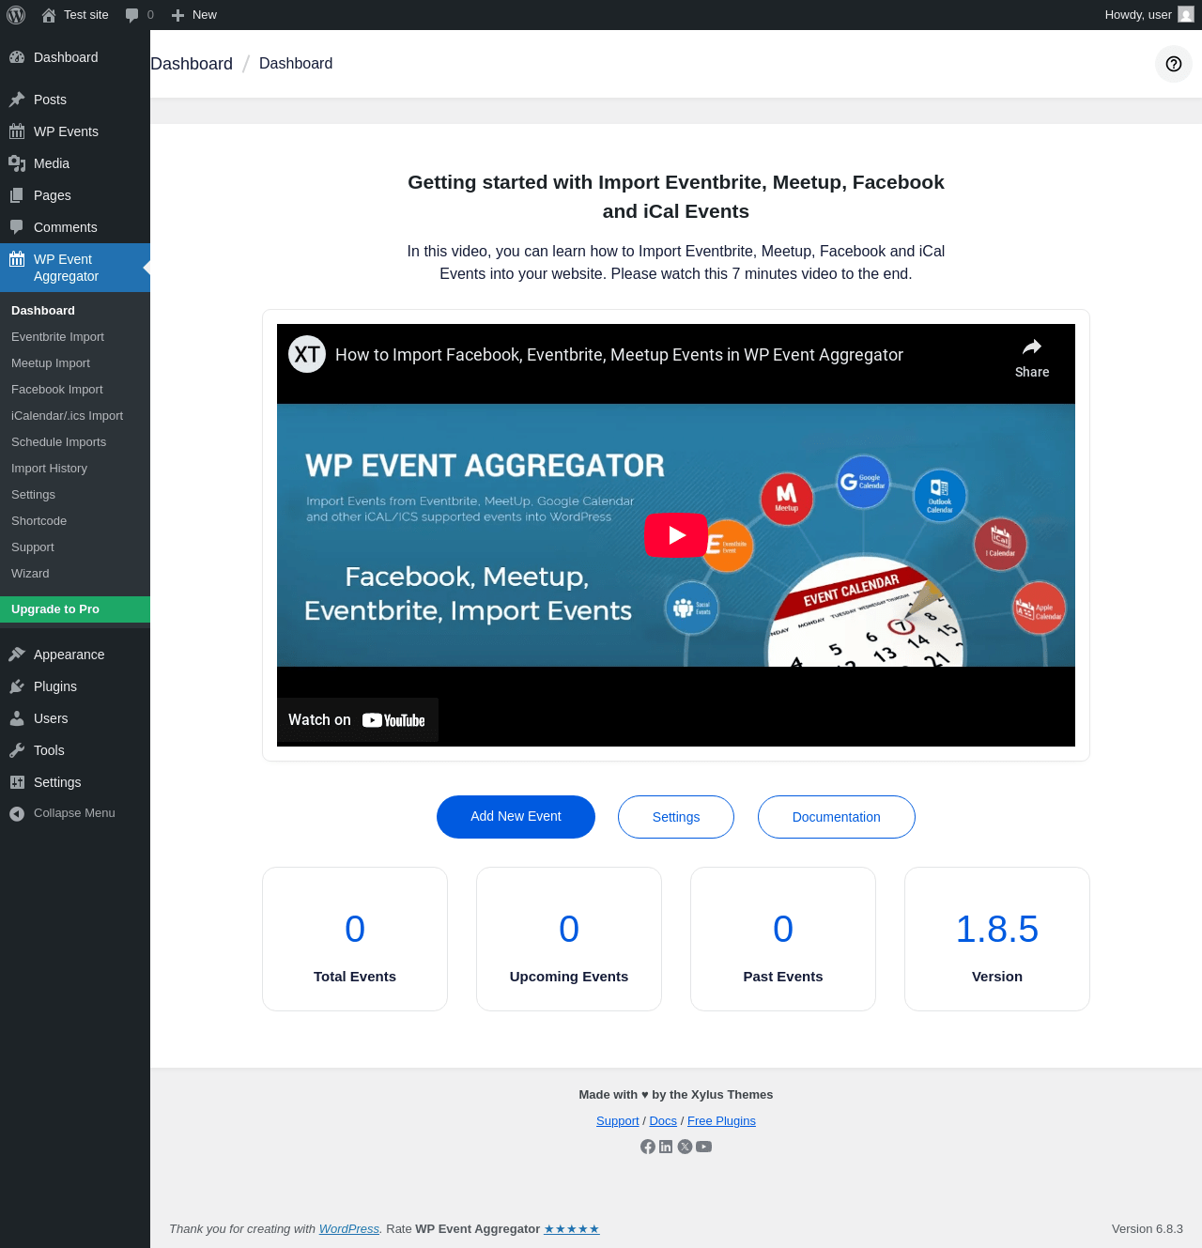Follow the Support link in the footer
The height and width of the screenshot is (1248, 1202).
click(617, 1121)
